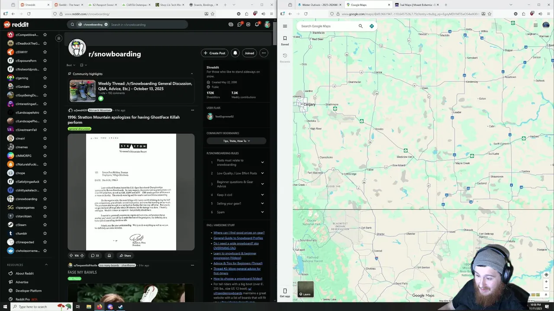This screenshot has height=311, width=554.
Task: Favorite r/memes with star toggle
Action: 45,147
